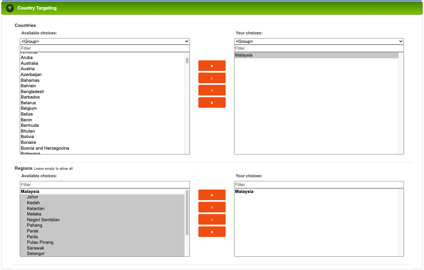This screenshot has width=424, height=270.
Task: Select Bosnia and Herzegovina from countries list
Action: click(45, 148)
